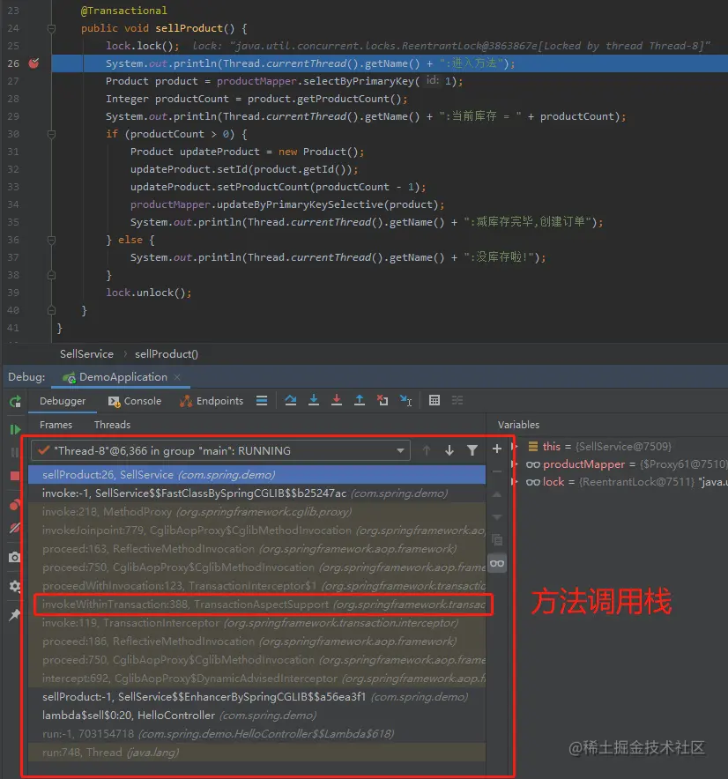Viewport: 728px width, 779px height.
Task: Click sellProduct() in the breadcrumb bar
Action: [x=167, y=354]
